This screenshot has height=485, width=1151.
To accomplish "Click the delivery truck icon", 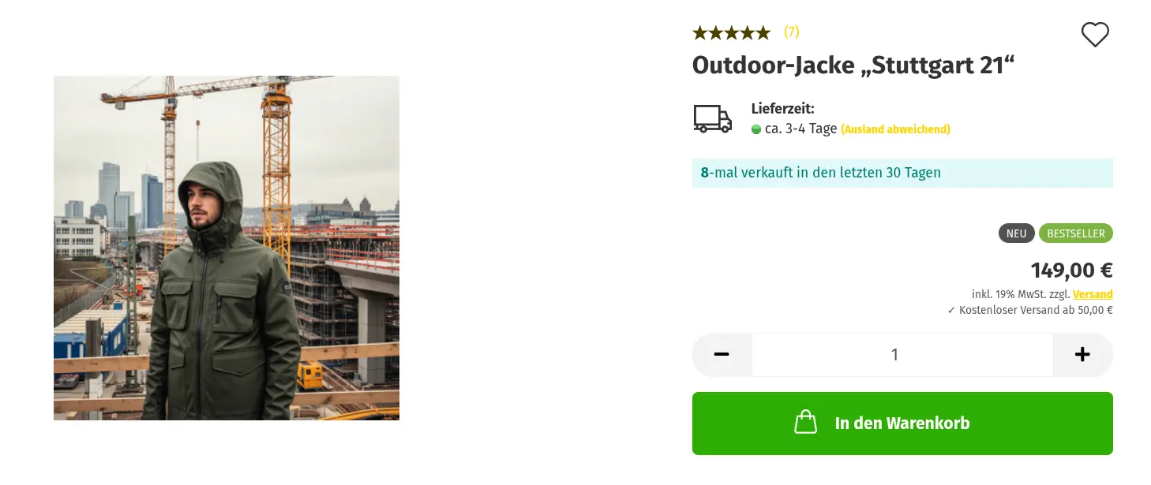I will tap(713, 118).
